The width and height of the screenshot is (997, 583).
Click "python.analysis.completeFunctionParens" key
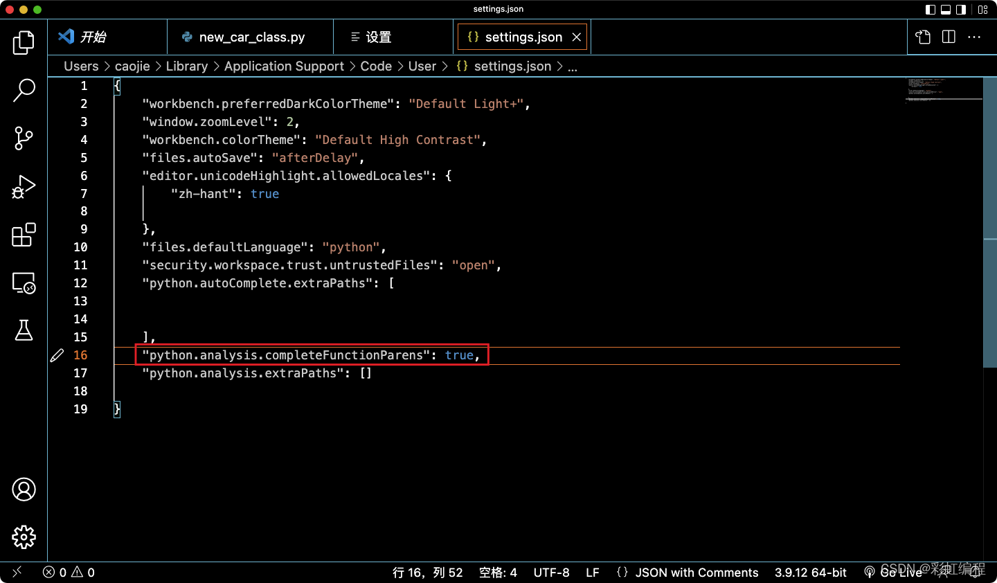pyautogui.click(x=287, y=355)
